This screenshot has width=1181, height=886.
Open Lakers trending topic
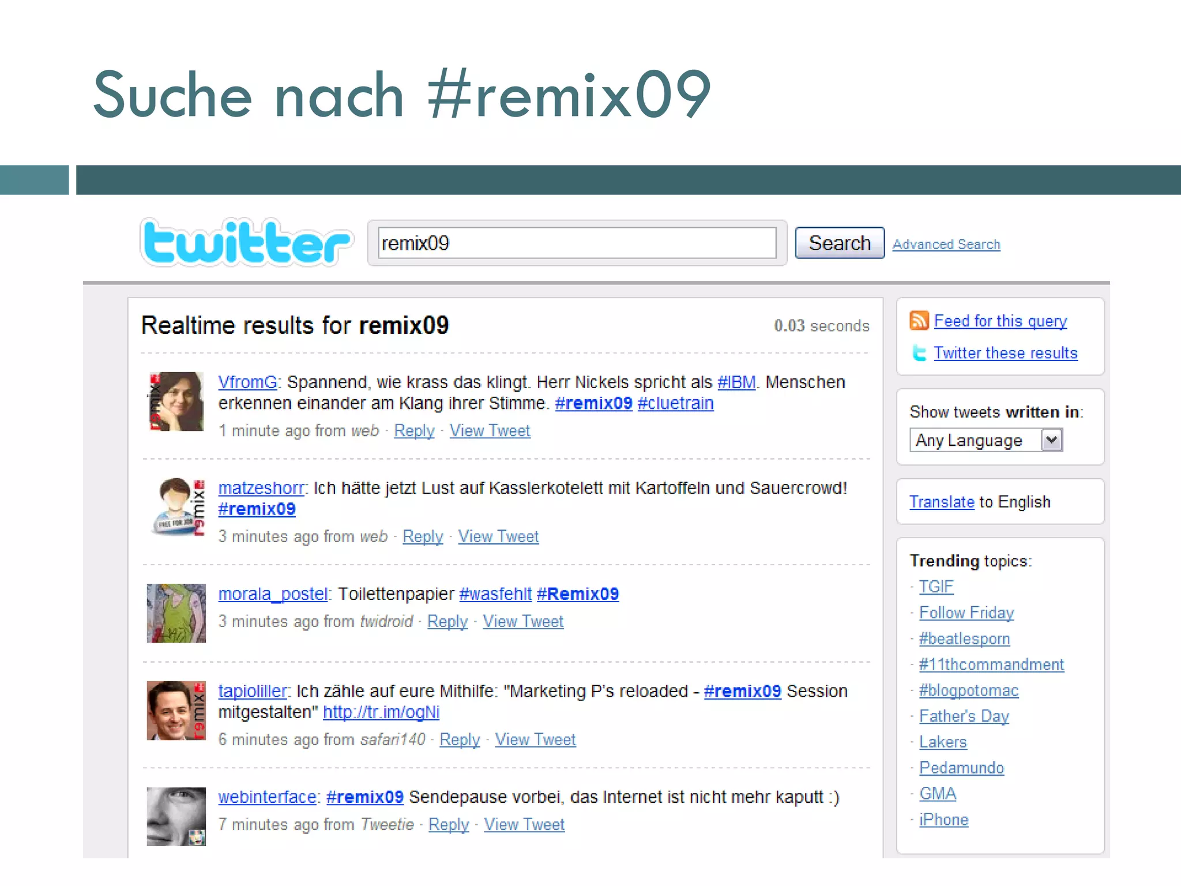(943, 742)
